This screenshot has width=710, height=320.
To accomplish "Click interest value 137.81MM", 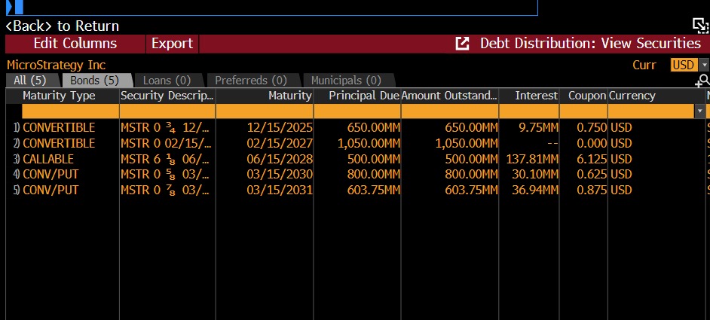I will [533, 159].
